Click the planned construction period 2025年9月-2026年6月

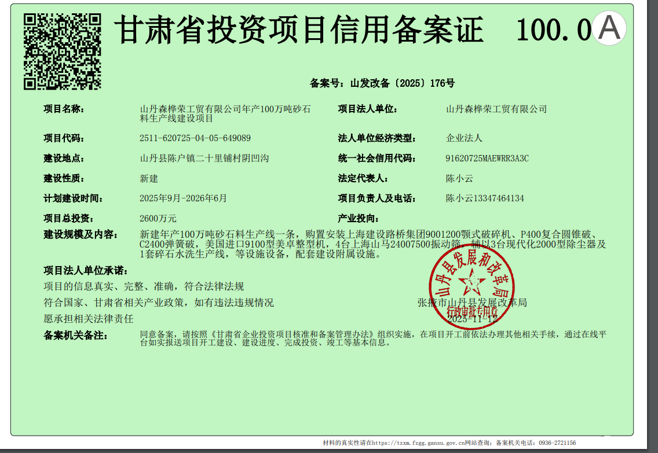click(183, 198)
